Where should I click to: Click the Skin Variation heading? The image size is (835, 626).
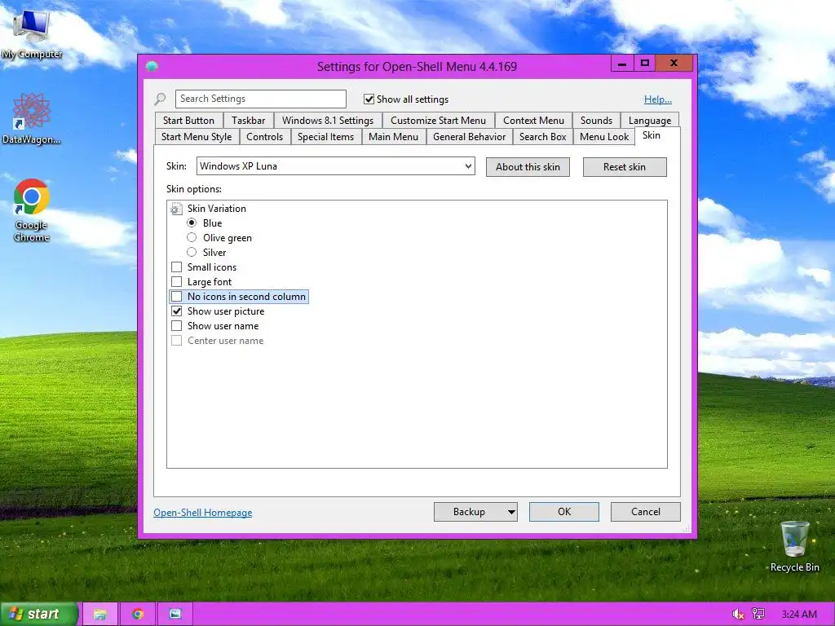(x=217, y=209)
